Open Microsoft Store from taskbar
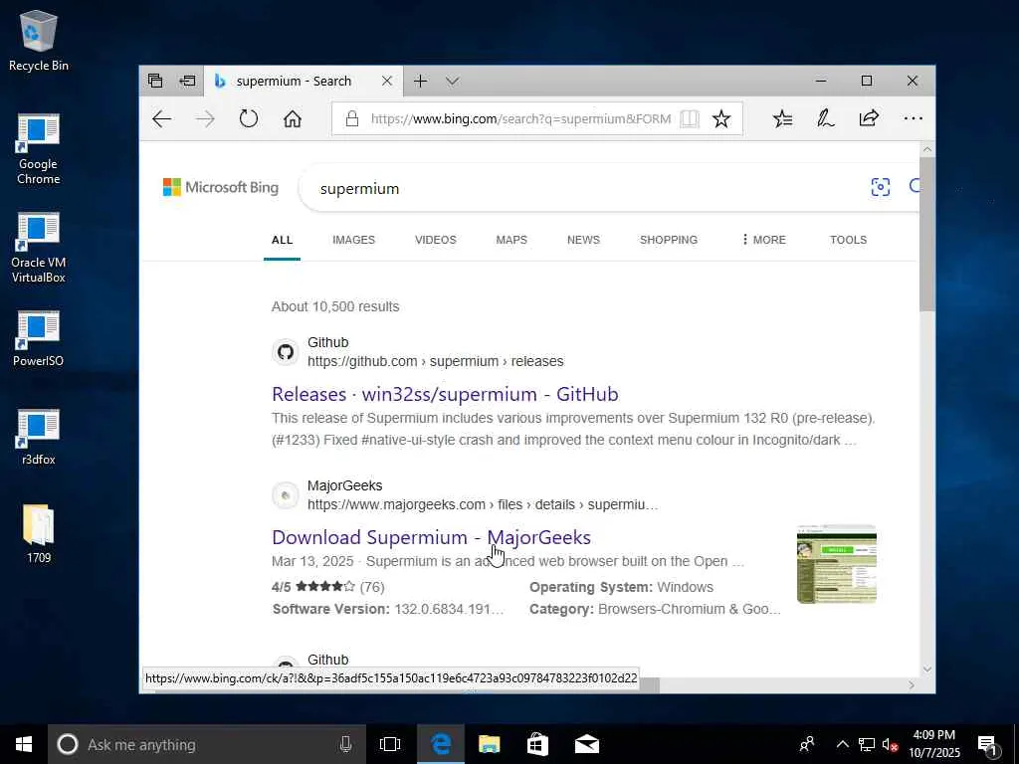Screen dimensions: 1019x764 (537, 744)
